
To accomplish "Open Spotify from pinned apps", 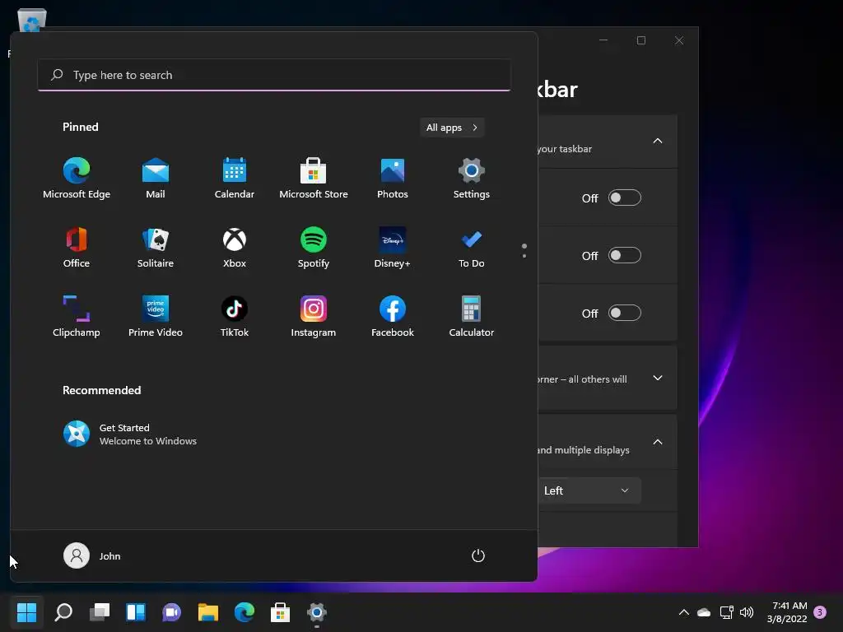I will point(314,248).
